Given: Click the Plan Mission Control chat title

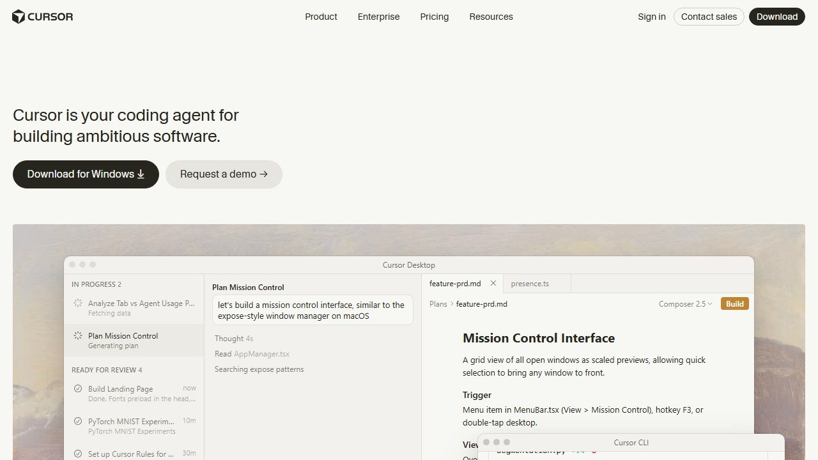Looking at the screenshot, I should click(x=248, y=287).
